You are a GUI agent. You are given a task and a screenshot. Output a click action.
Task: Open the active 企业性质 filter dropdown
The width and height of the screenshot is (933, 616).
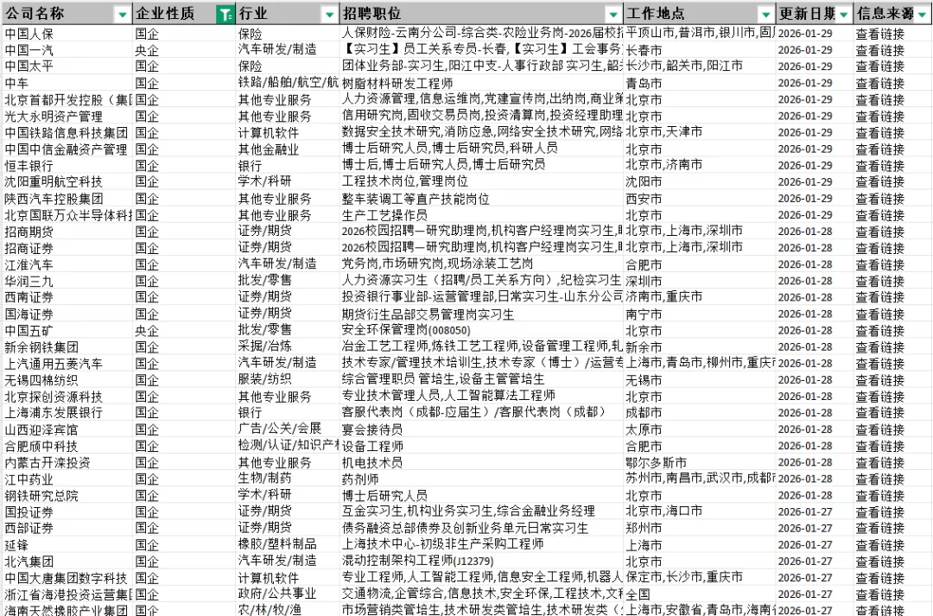click(x=225, y=15)
